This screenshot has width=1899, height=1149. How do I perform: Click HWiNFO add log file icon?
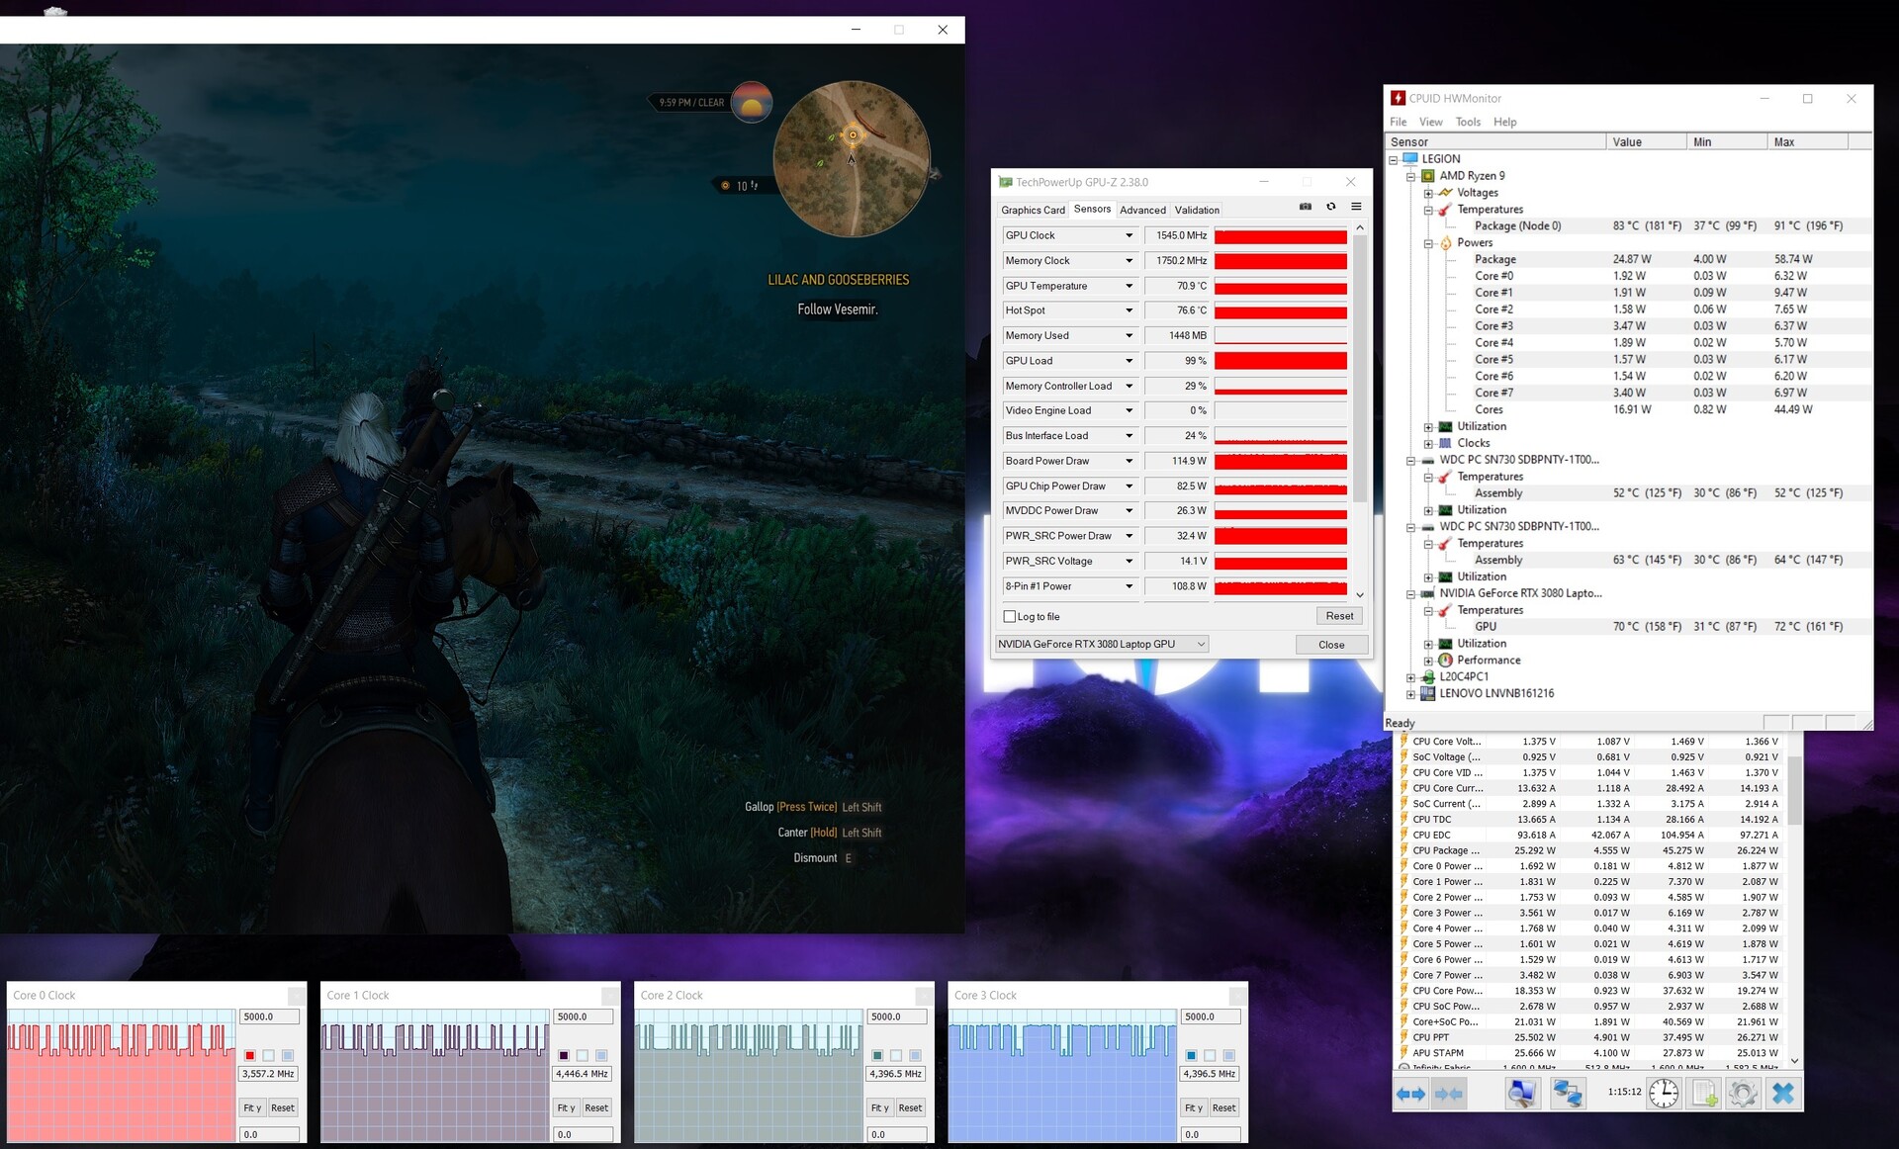point(1703,1094)
